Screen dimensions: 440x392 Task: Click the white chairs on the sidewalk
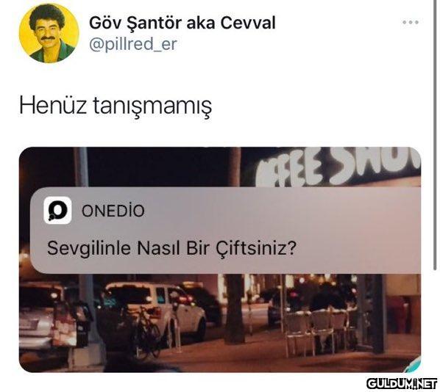point(316,332)
